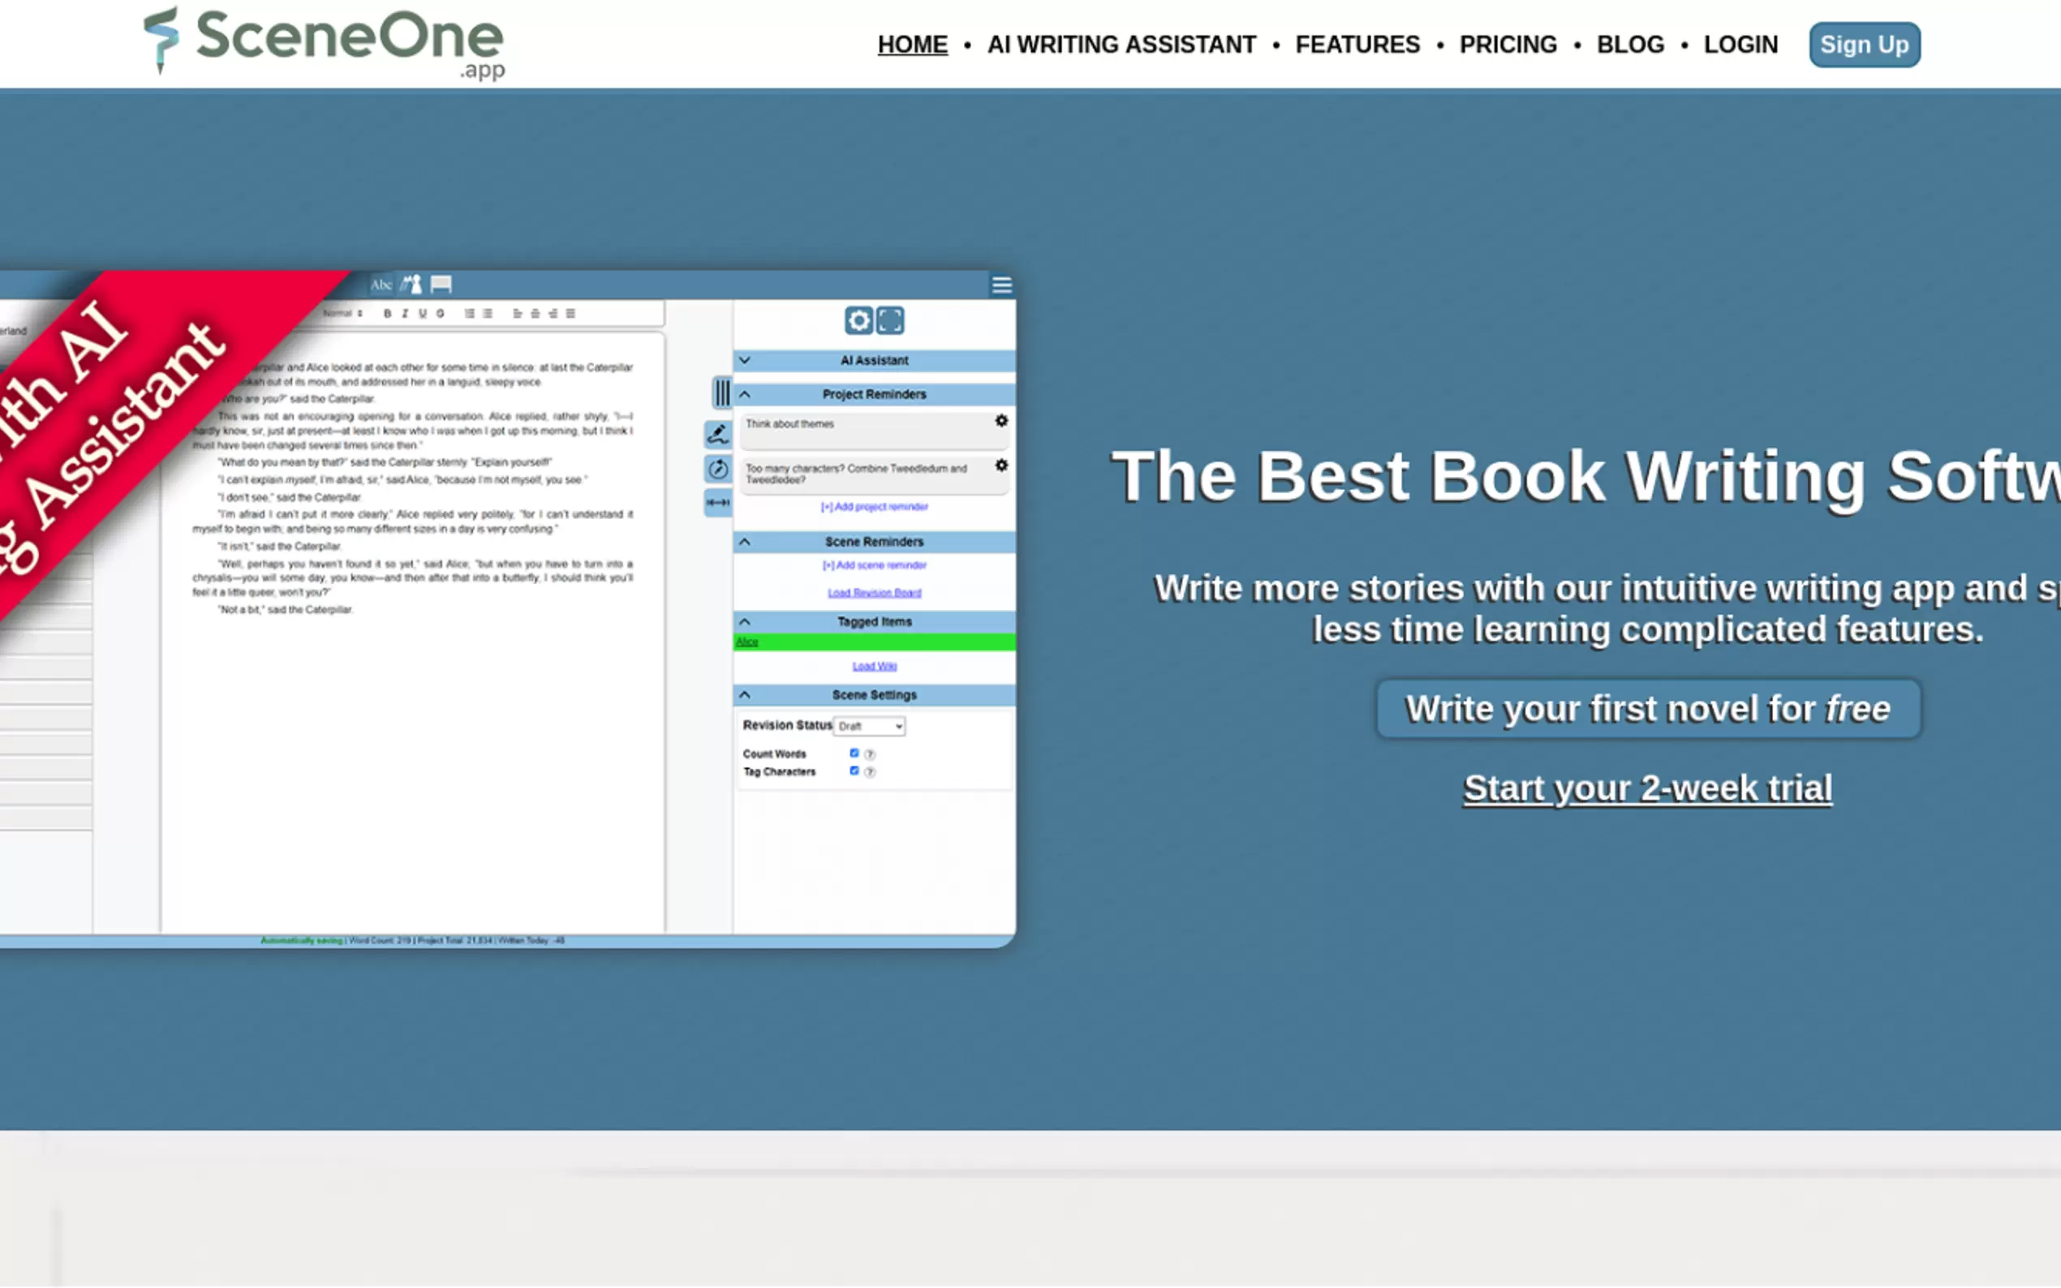The height and width of the screenshot is (1288, 2061).
Task: Click the green Alice tagged item bar
Action: tap(873, 642)
